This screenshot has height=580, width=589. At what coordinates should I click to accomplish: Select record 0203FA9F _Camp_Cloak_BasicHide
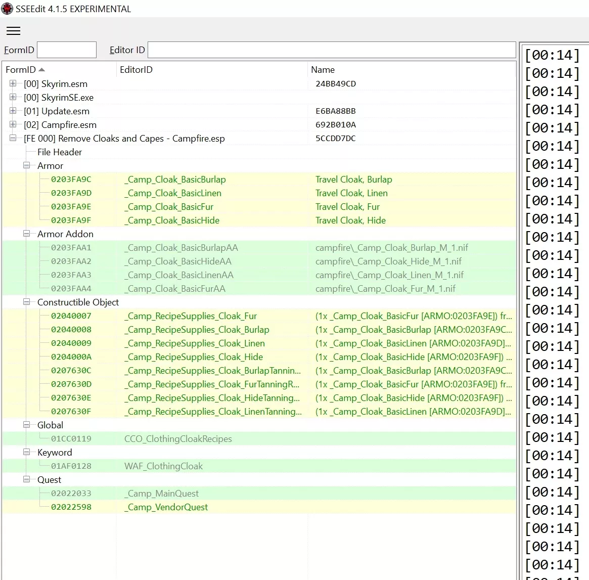tap(259, 220)
